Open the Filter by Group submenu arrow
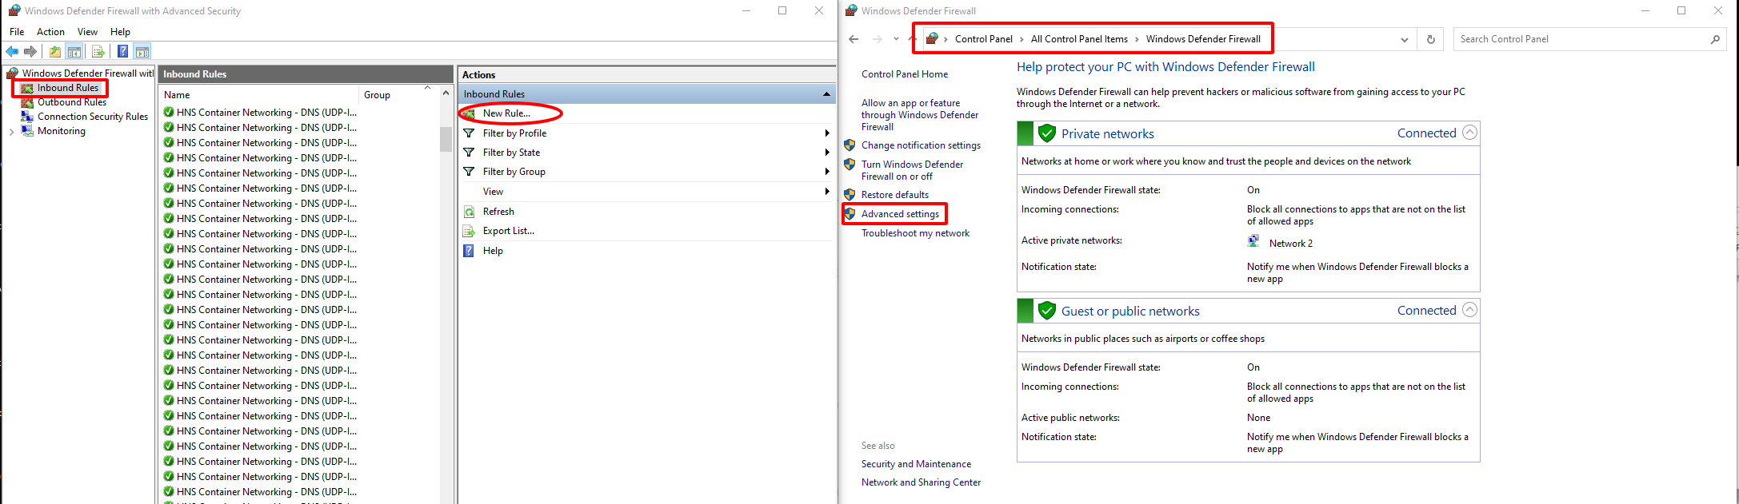Image resolution: width=1739 pixels, height=504 pixels. tap(827, 172)
